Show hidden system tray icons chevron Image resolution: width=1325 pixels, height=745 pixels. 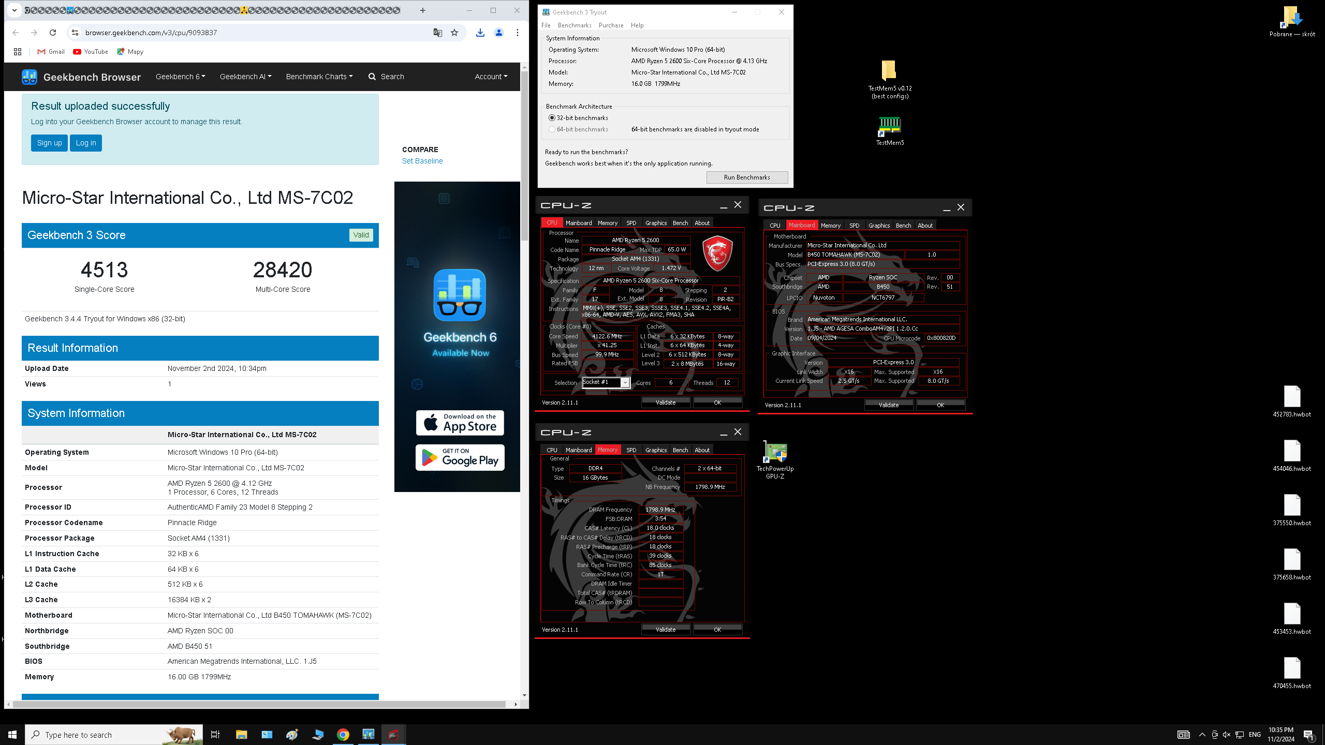pos(1202,735)
